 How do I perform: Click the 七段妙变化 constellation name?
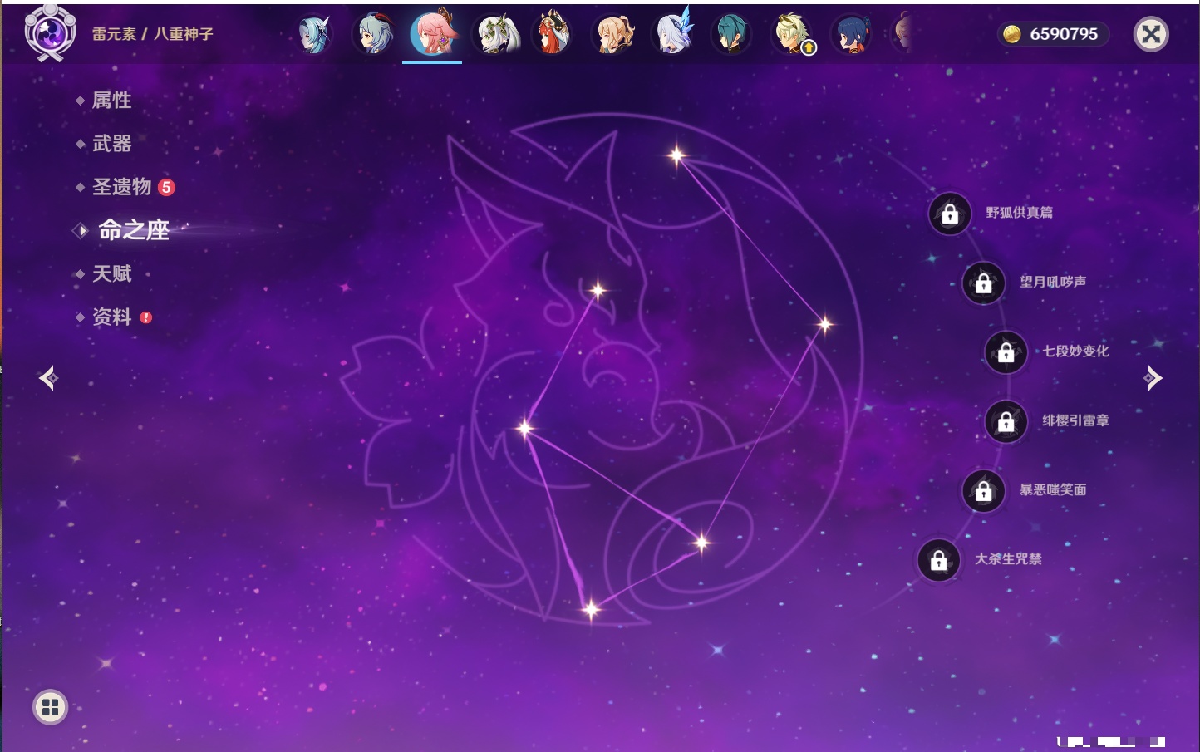click(x=1075, y=351)
